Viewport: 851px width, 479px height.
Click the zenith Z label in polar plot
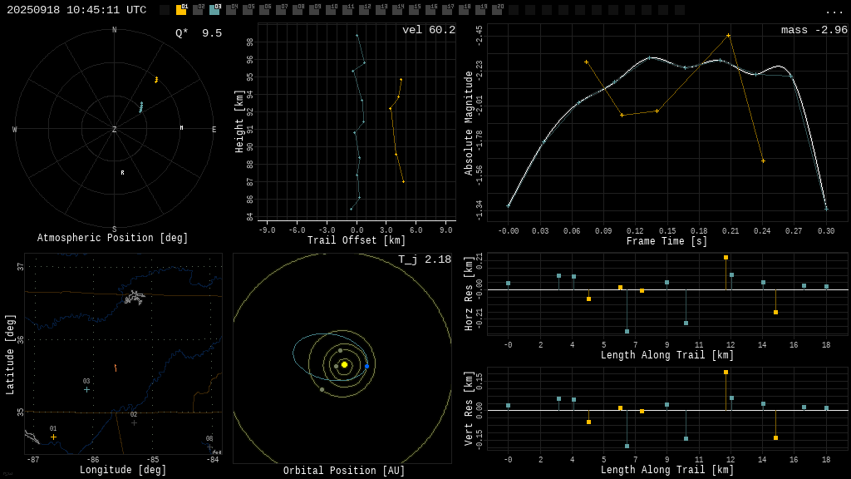click(x=114, y=129)
